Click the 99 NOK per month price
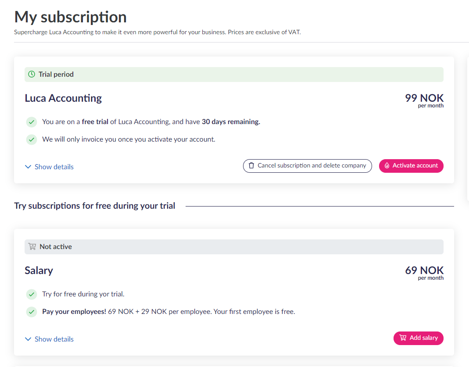469x367 pixels. click(424, 100)
